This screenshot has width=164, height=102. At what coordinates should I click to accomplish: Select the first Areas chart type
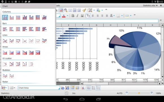click(x=5, y=52)
